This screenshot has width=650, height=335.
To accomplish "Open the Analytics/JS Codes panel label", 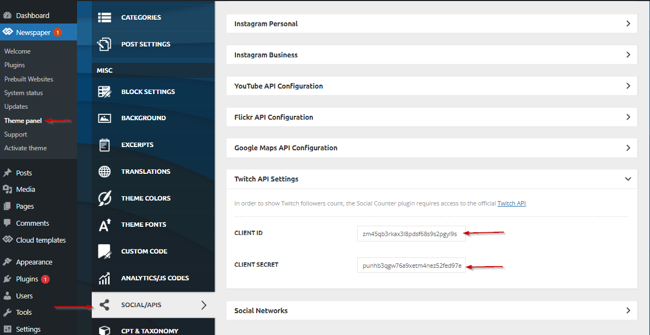I will pyautogui.click(x=155, y=278).
